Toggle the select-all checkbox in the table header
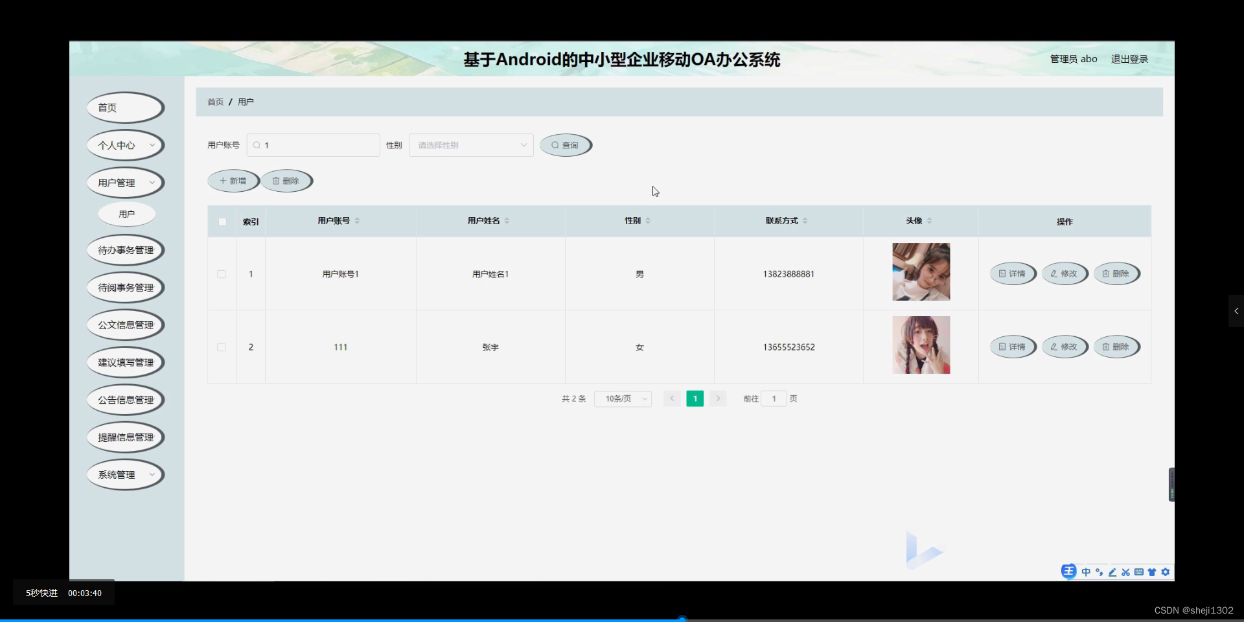1244x622 pixels. (222, 221)
